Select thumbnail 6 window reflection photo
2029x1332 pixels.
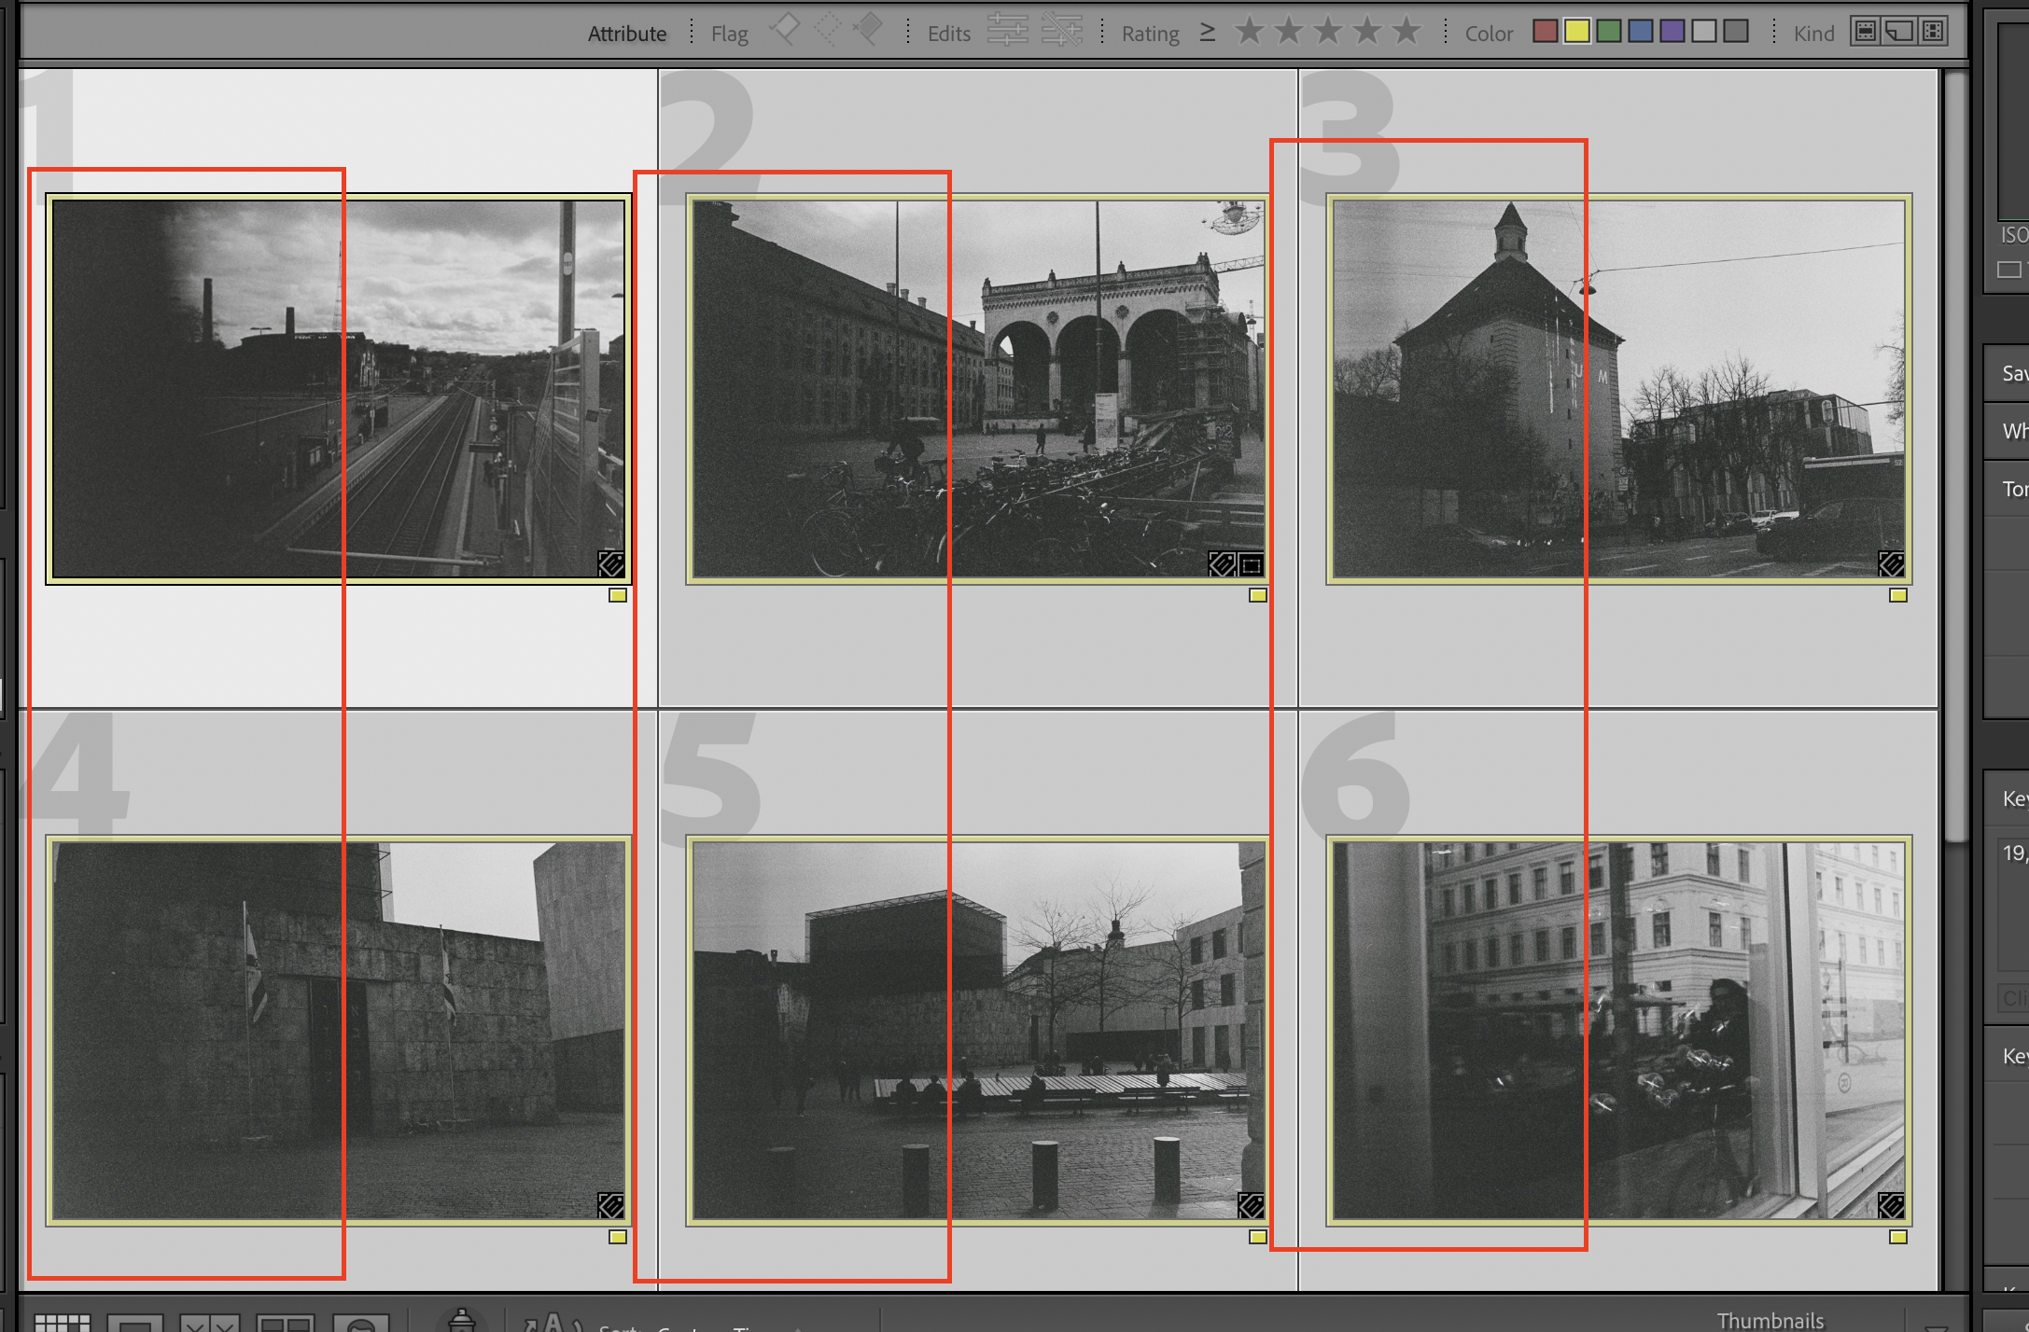1618,1030
